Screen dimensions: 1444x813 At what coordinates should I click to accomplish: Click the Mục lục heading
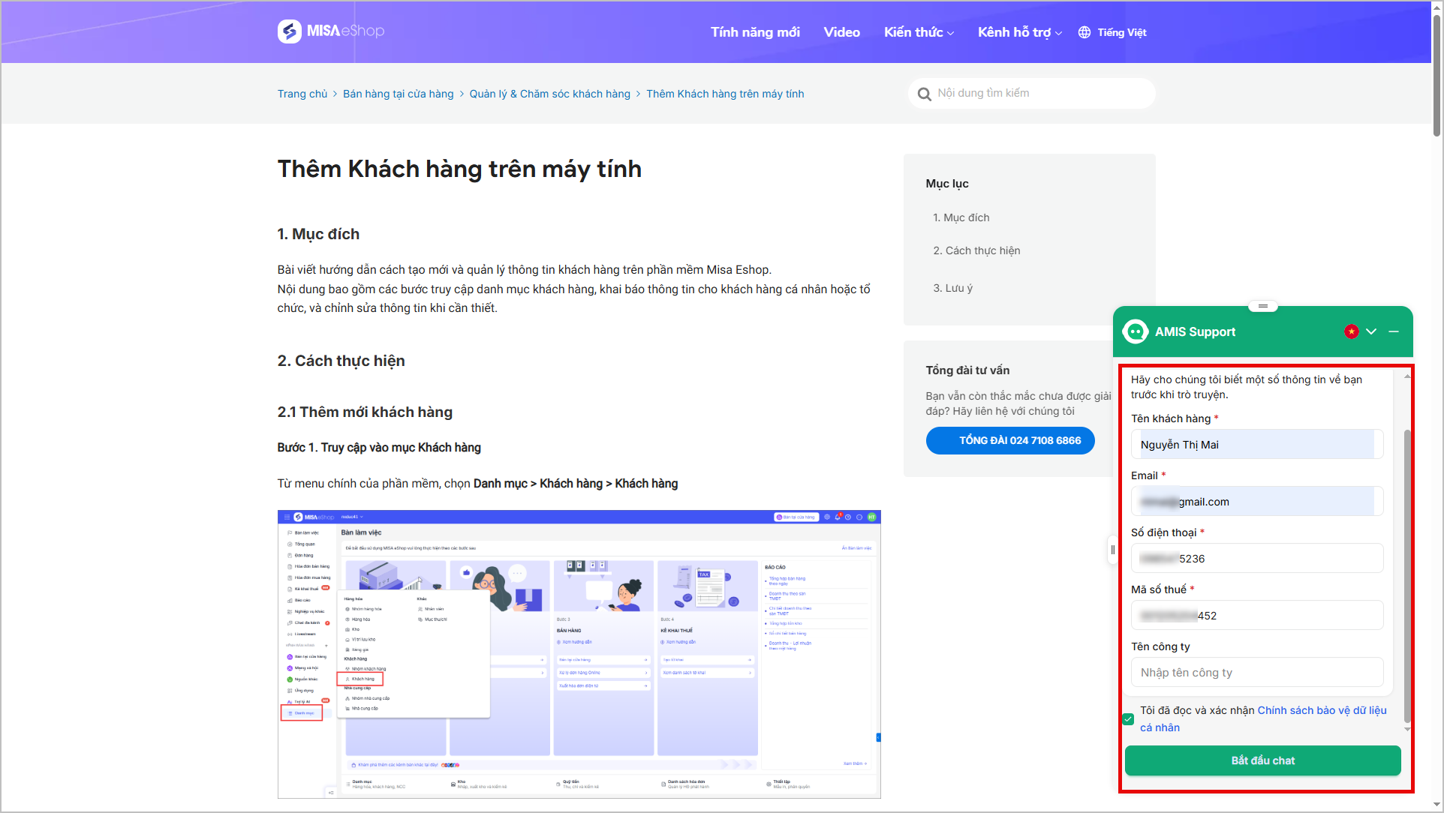click(x=947, y=184)
